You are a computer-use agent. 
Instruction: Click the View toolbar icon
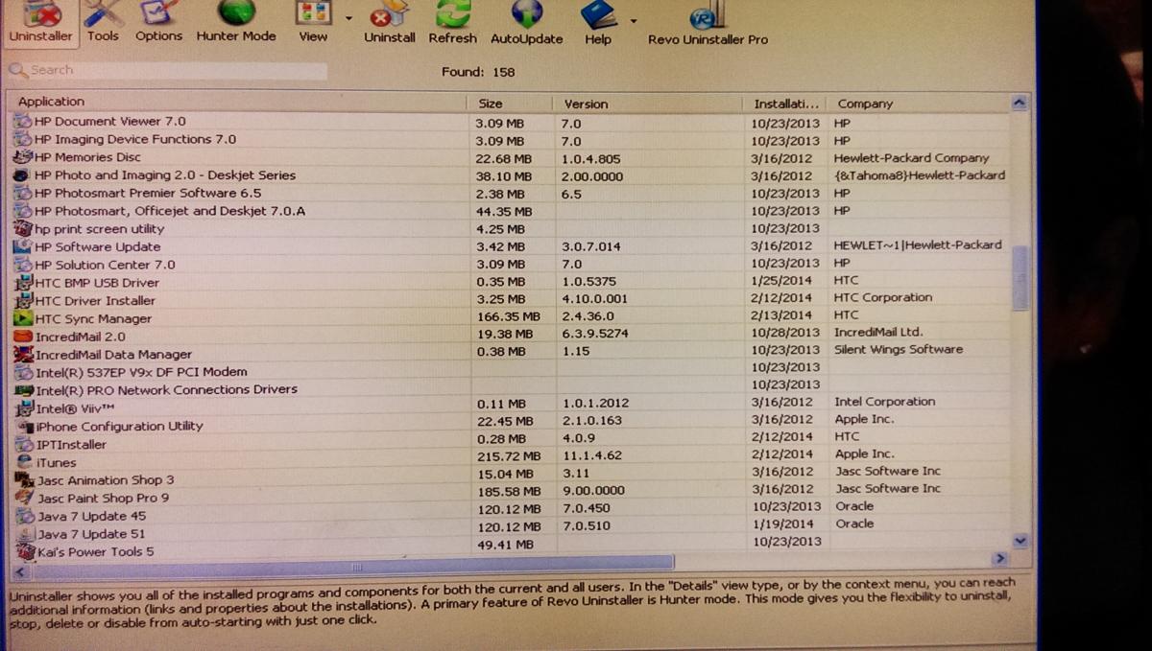(313, 12)
